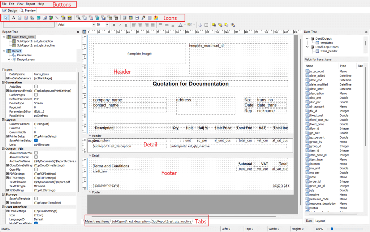This screenshot has height=232, width=370.
Task: Toggle Bold text formatting
Action: [x=113, y=25]
